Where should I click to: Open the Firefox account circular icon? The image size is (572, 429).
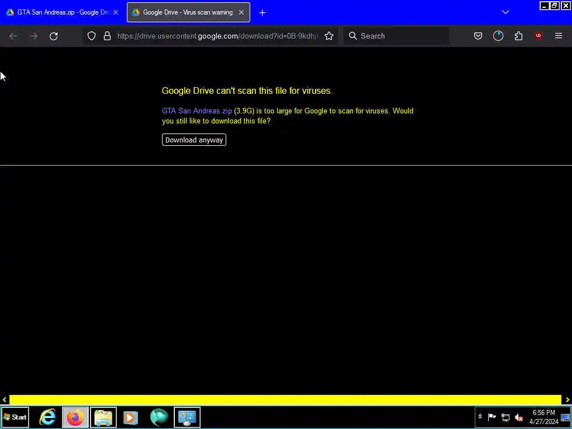(x=498, y=36)
